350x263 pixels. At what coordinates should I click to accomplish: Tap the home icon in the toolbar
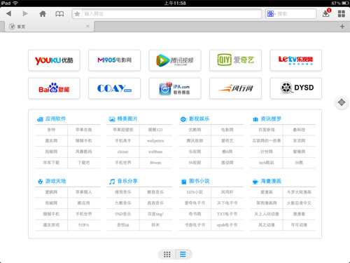click(x=43, y=14)
